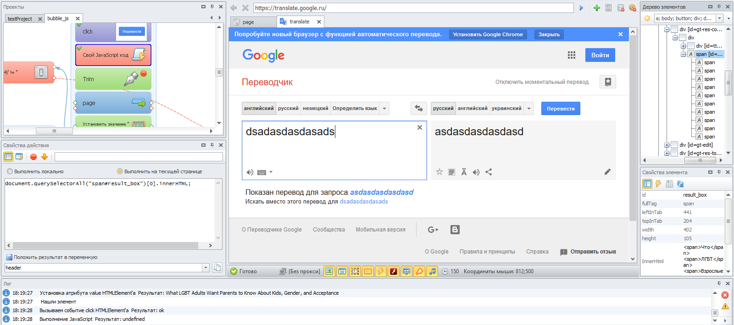This screenshot has width=734, height=325.
Task: Toggle the CSS icon in the status bar
Action: (368, 271)
